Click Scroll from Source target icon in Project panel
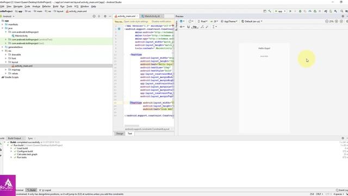 tap(94, 16)
